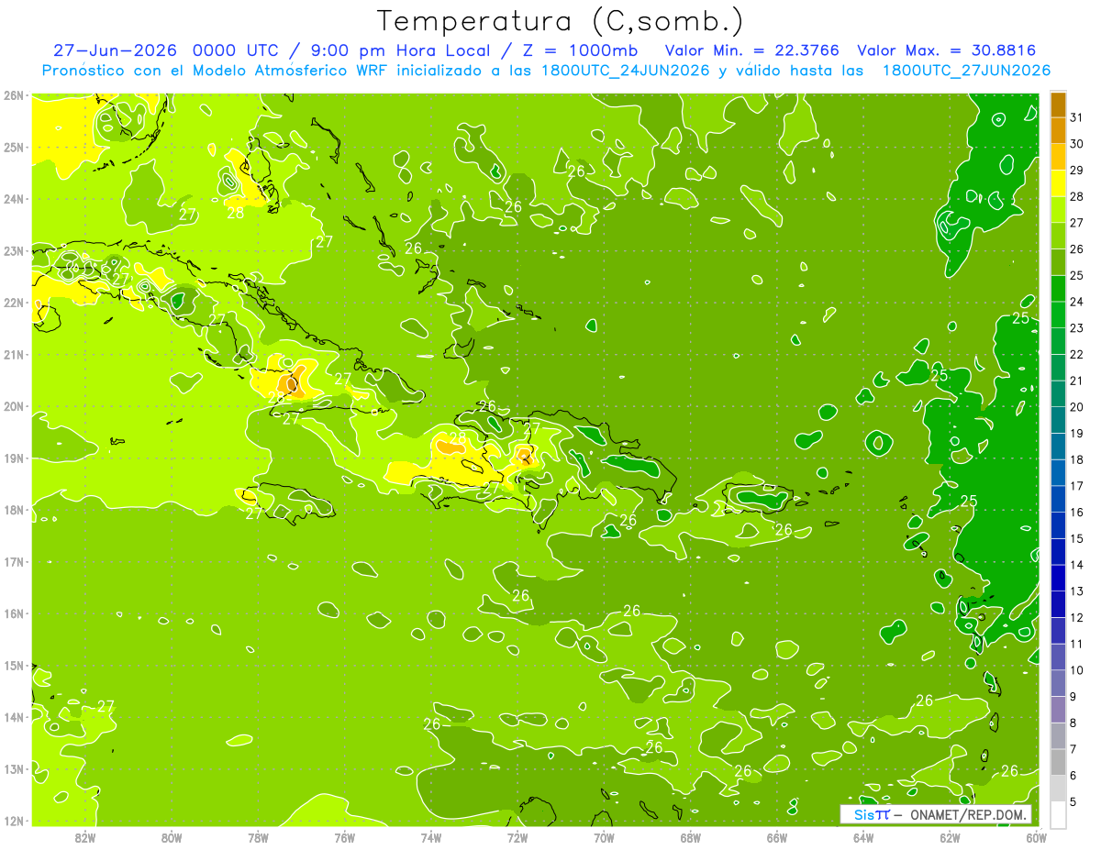Pick the teal swatch between legend 19 and 20
The height and width of the screenshot is (850, 1101).
(1058, 420)
